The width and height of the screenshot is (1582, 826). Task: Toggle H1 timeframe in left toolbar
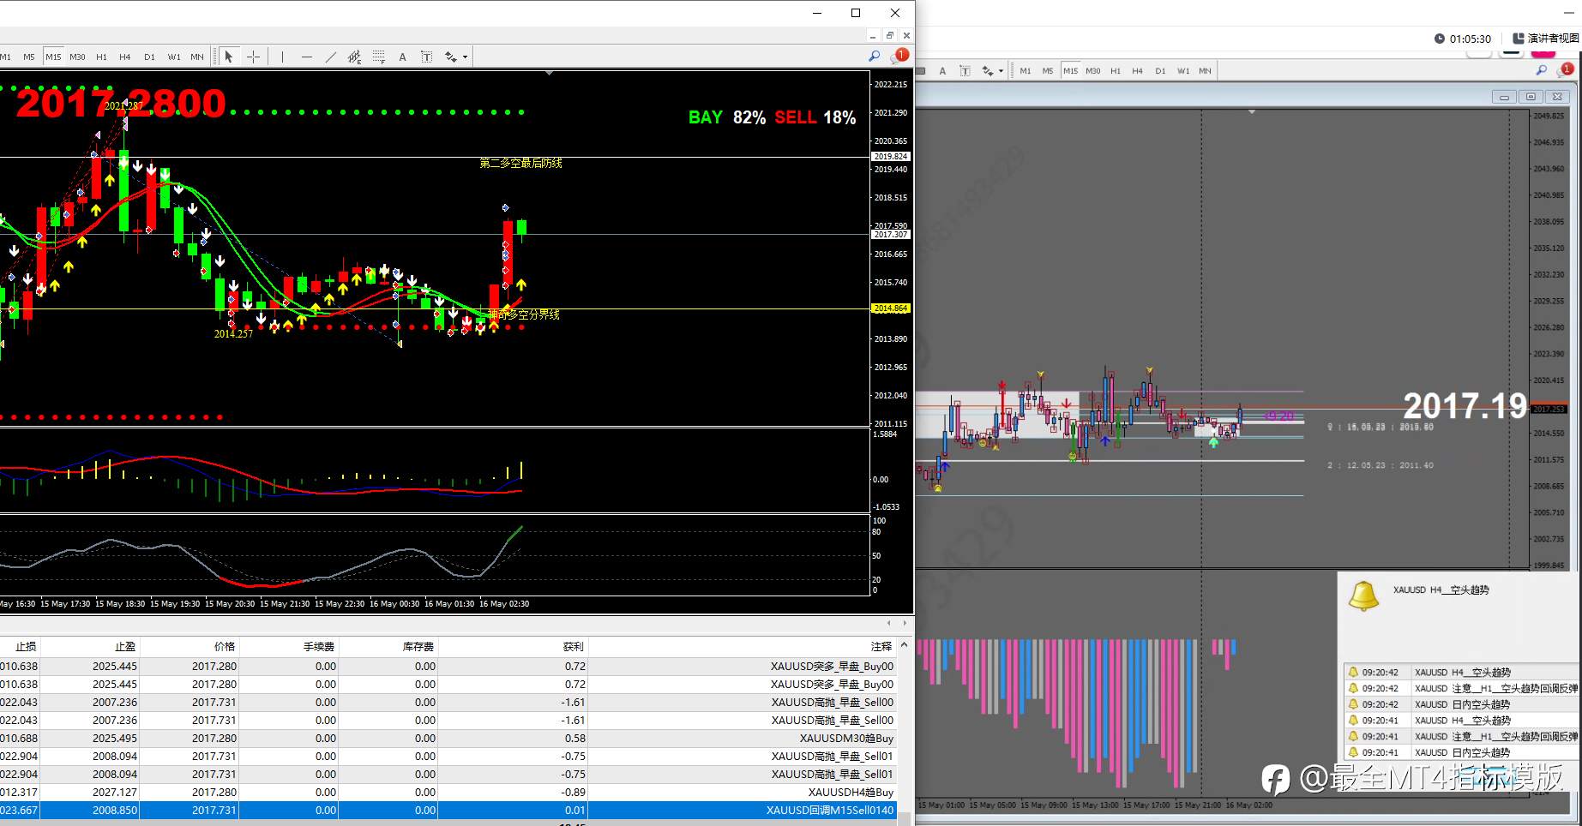(101, 57)
